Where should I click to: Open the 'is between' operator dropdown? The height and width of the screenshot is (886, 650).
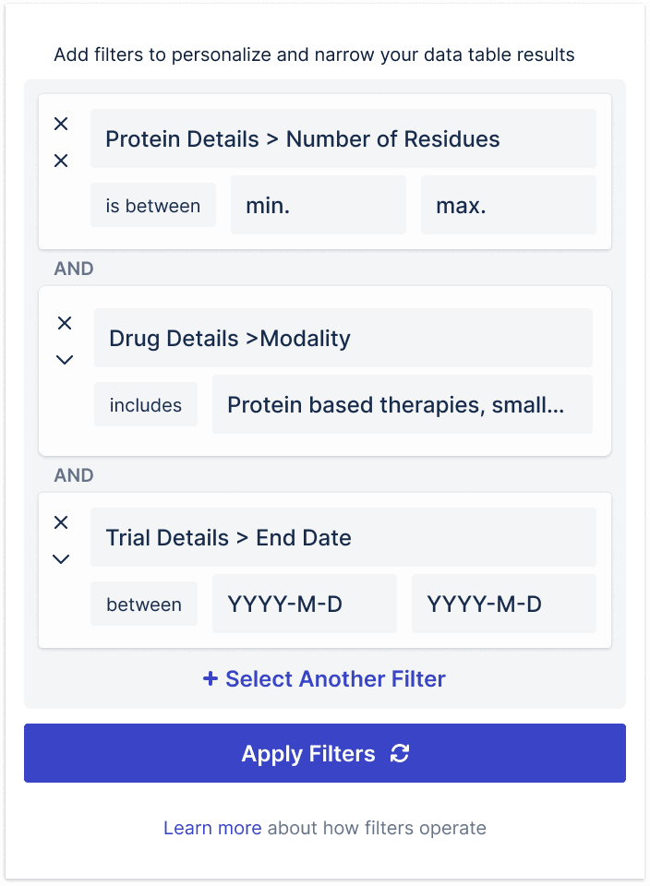click(x=153, y=205)
